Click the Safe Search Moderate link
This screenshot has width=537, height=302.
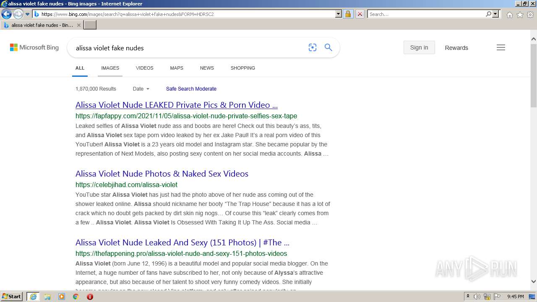point(191,89)
